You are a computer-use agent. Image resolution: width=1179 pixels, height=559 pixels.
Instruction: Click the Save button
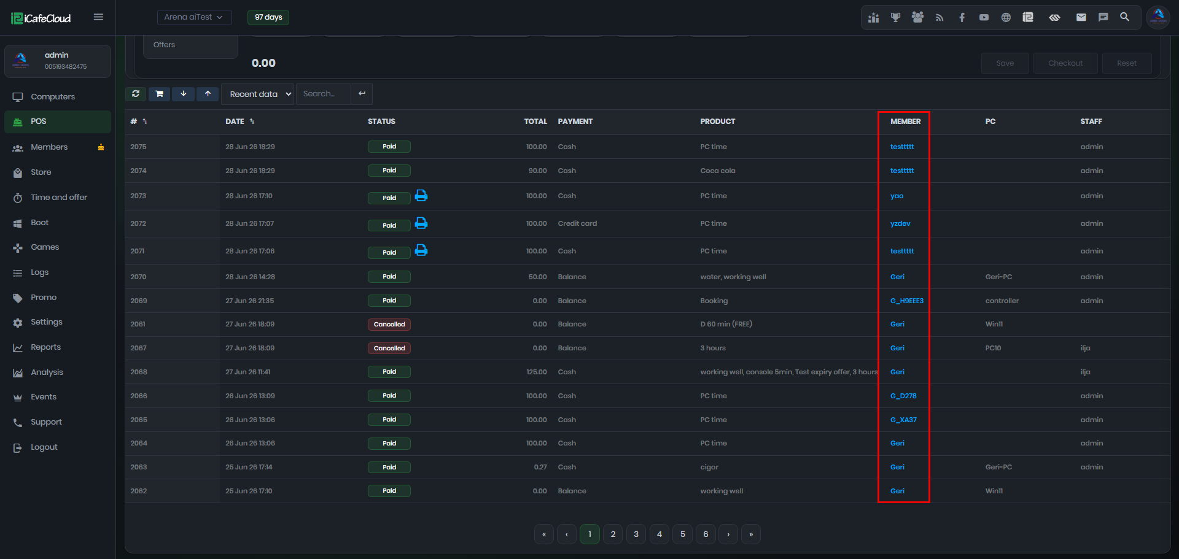click(x=1005, y=63)
